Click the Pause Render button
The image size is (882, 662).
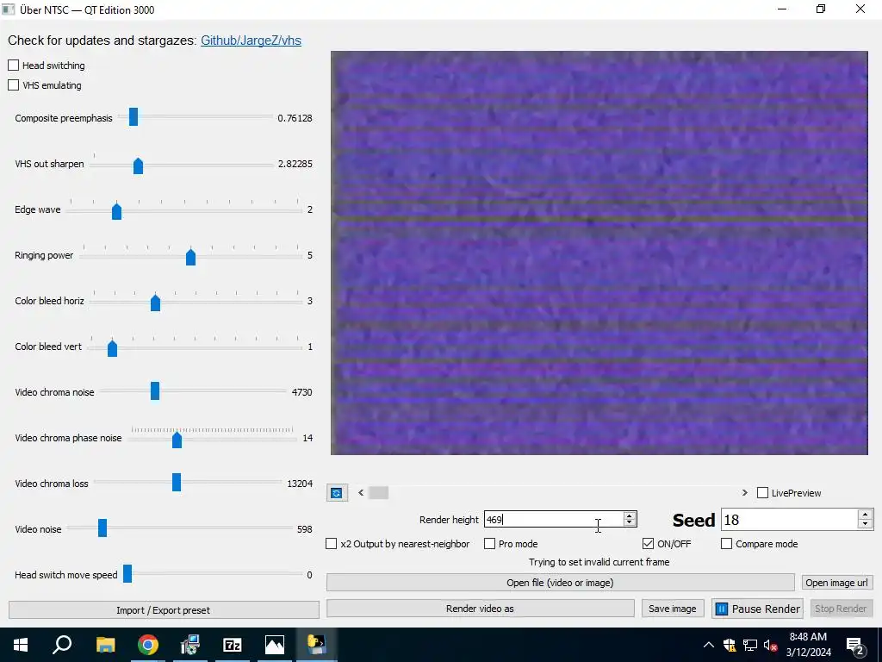(x=757, y=609)
